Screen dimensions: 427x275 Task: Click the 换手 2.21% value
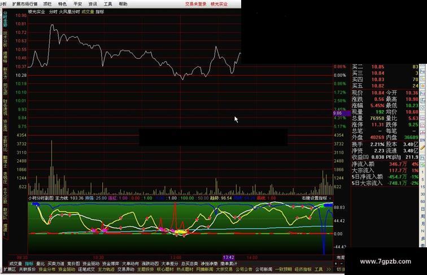377,145
